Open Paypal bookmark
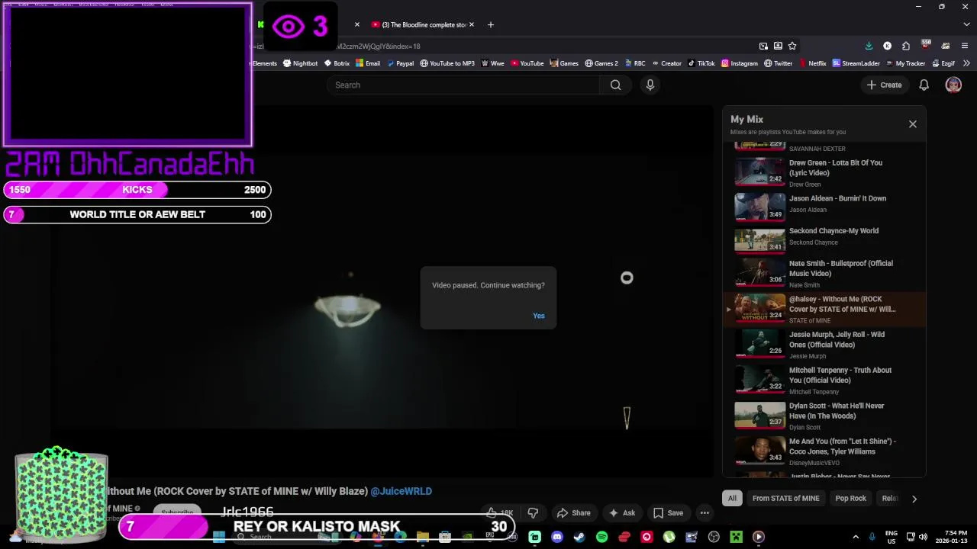This screenshot has height=549, width=977. tap(400, 63)
